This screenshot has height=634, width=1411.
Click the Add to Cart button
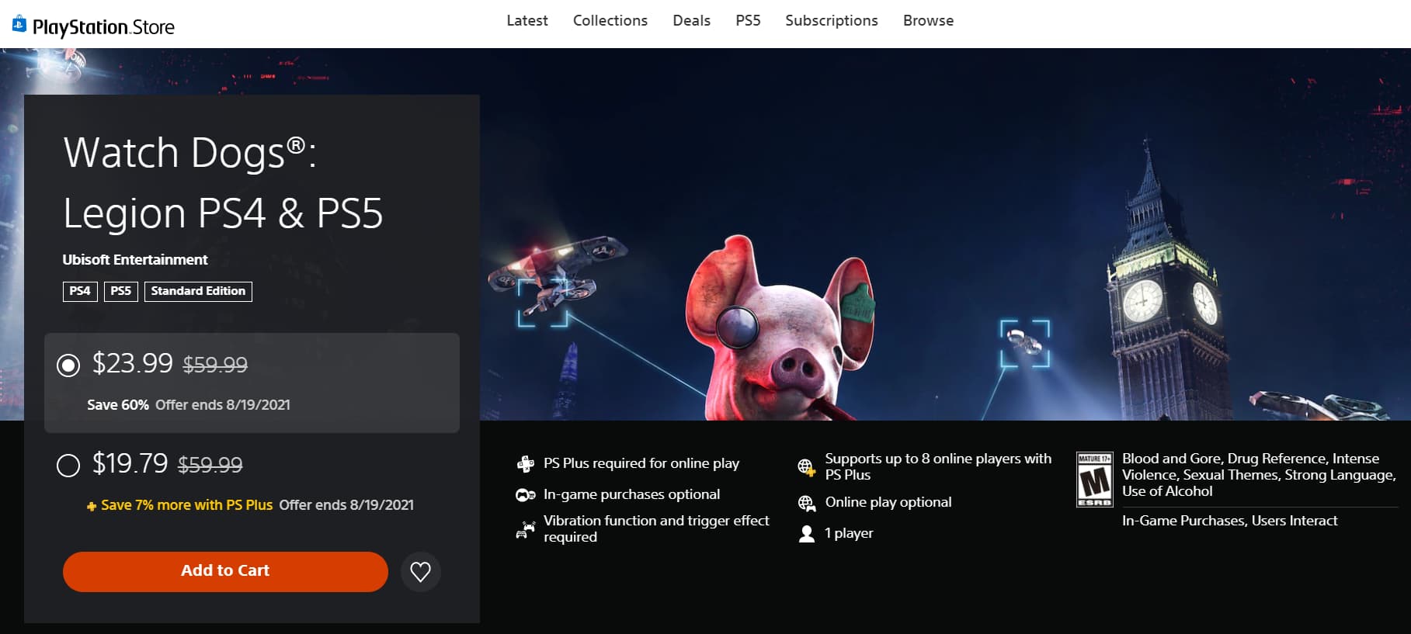(x=225, y=572)
